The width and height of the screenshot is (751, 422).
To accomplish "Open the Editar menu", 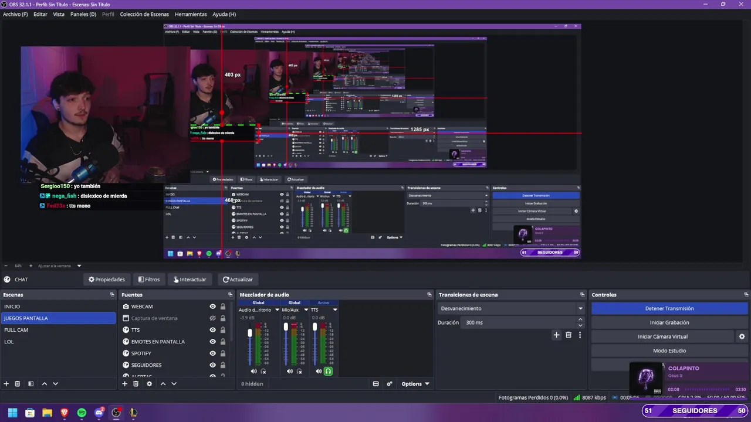I will [x=40, y=14].
